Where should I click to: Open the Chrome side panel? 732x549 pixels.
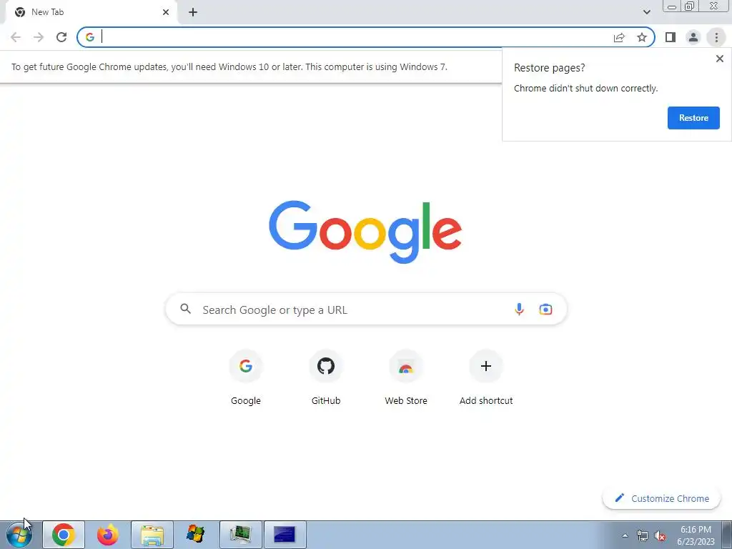(x=671, y=37)
